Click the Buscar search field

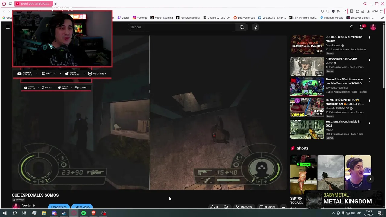[x=182, y=27]
